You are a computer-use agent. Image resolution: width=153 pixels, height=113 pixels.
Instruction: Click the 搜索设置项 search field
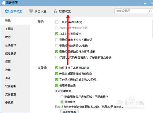pos(134,11)
